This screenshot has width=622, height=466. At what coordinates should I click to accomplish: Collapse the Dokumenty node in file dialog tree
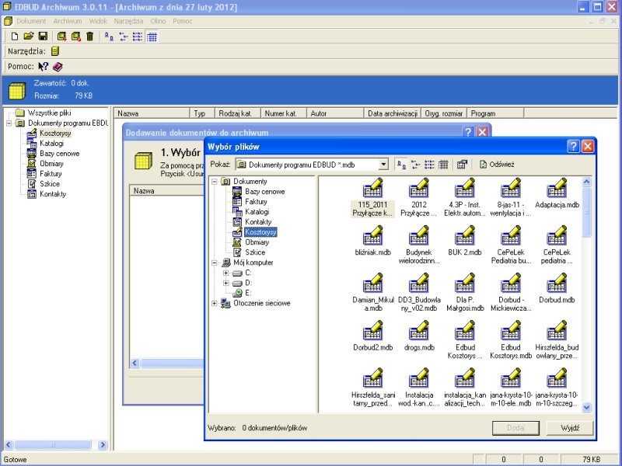pos(215,182)
